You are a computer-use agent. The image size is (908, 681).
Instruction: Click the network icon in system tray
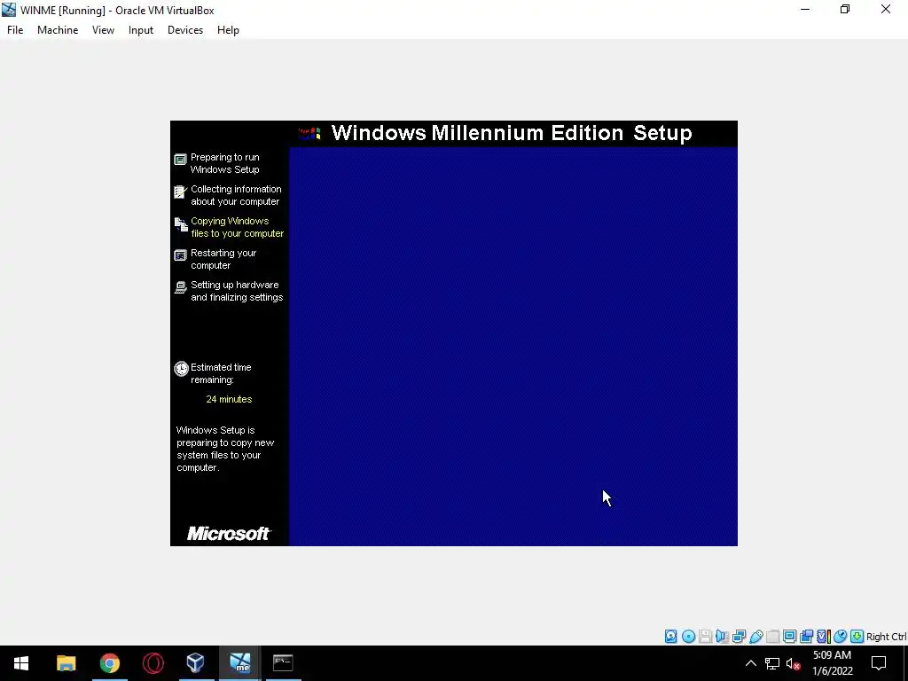[x=772, y=663]
